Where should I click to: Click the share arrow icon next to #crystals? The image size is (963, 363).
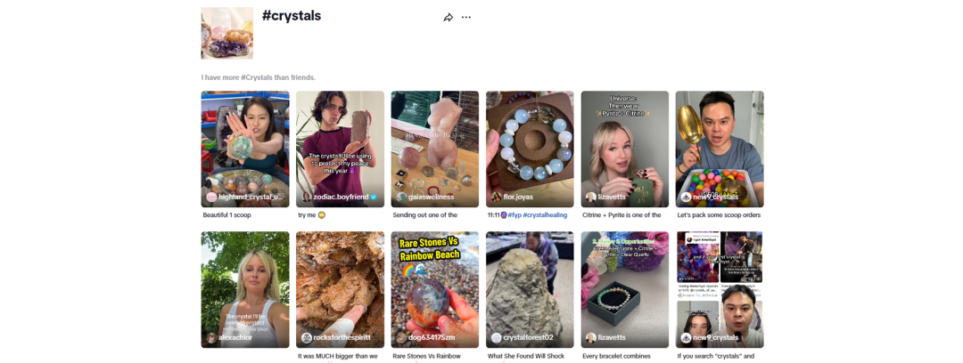click(x=449, y=18)
